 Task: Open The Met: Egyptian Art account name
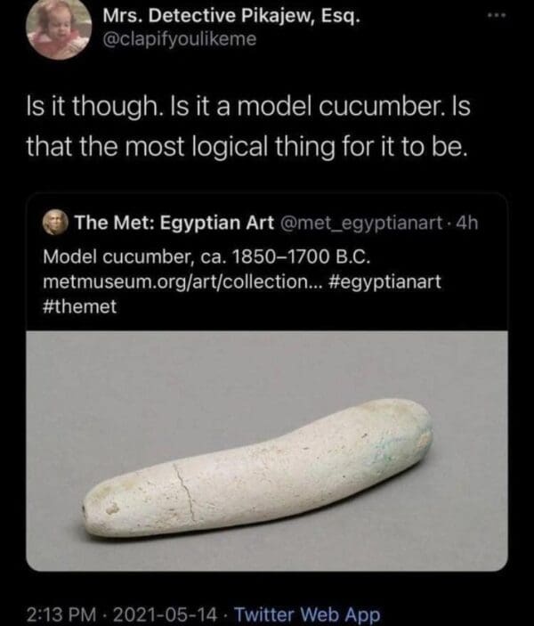coord(174,223)
